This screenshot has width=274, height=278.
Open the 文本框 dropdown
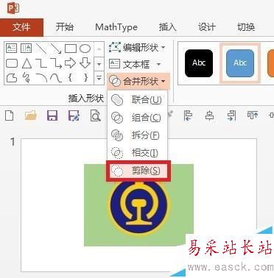135,64
